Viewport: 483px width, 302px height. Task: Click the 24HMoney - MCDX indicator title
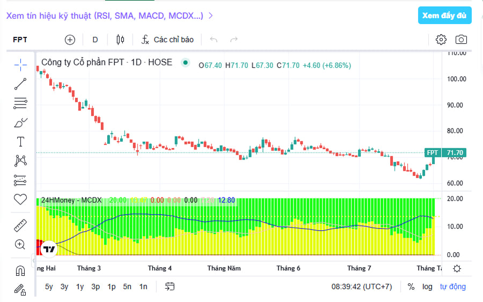71,200
